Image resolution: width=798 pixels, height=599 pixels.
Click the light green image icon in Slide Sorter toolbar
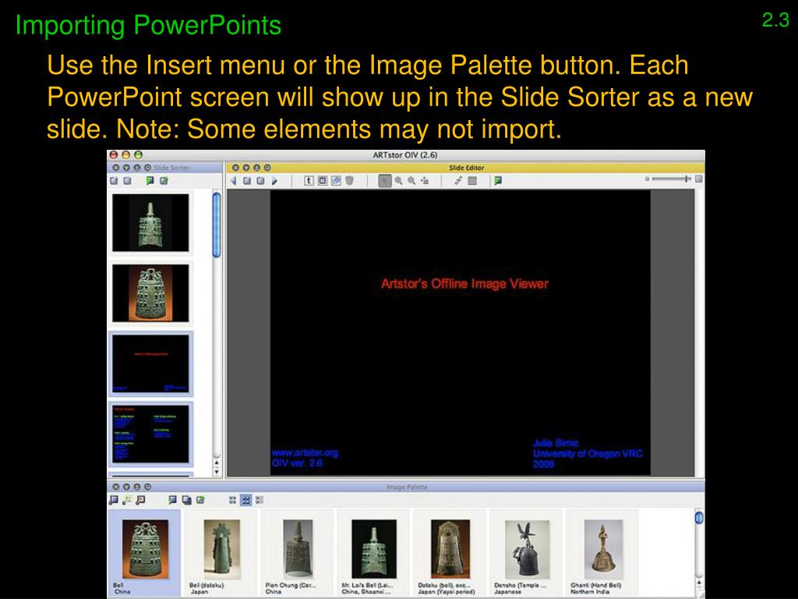coord(164,181)
